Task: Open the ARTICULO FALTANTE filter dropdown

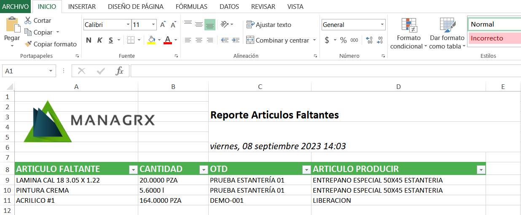Action: pos(133,169)
